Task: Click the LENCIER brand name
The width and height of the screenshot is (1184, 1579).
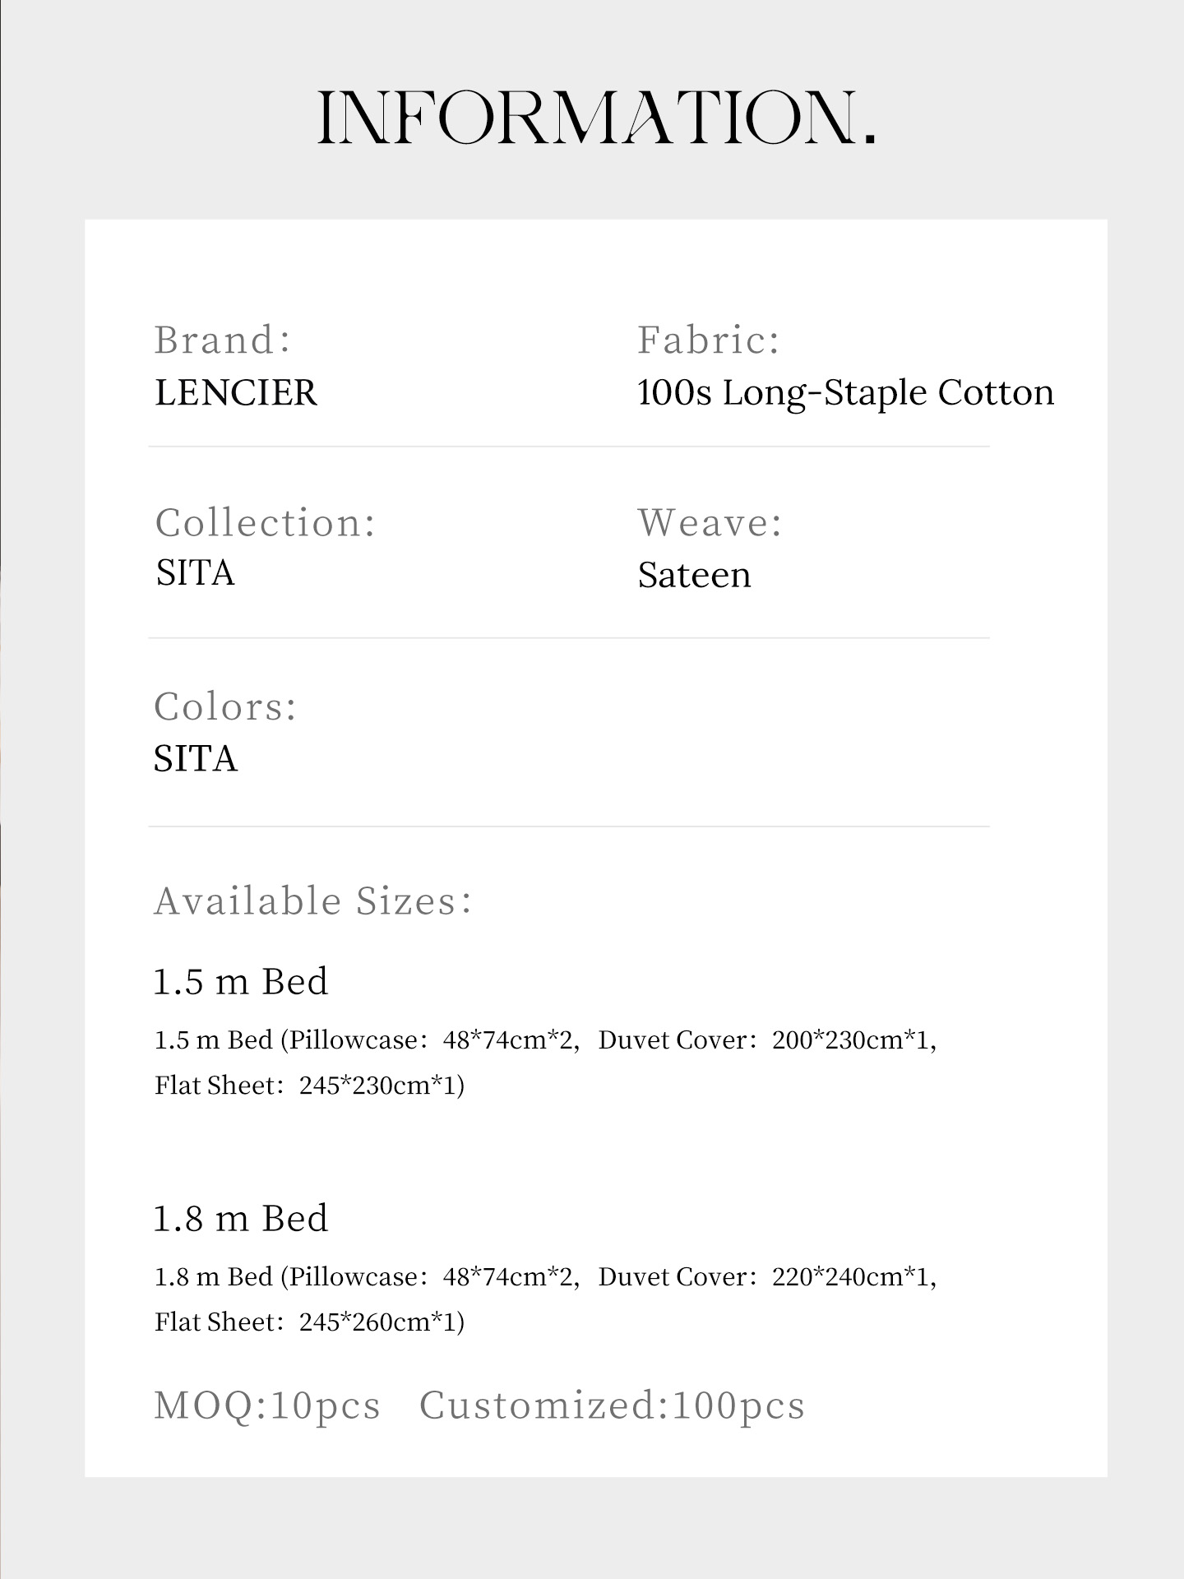Action: click(x=236, y=393)
